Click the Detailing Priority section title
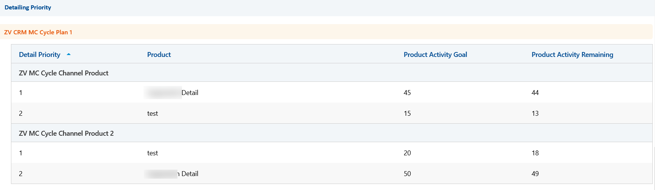655x190 pixels. click(x=28, y=8)
